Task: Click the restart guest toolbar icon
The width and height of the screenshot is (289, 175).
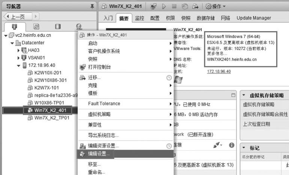Action: (185, 6)
